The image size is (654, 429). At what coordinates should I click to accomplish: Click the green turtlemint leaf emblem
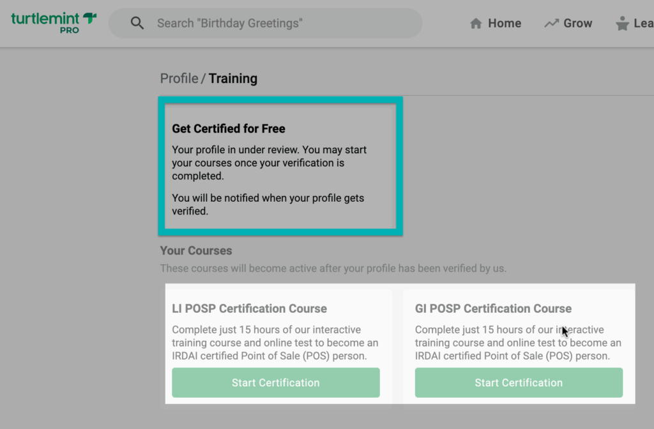tap(89, 18)
